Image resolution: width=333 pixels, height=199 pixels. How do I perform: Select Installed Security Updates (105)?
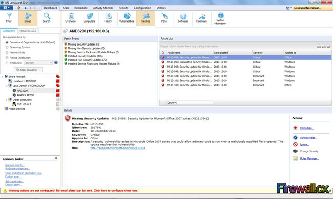(x=85, y=56)
